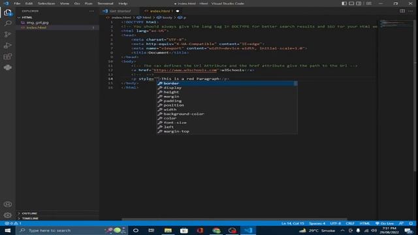Select position suggestion in autocomplete
Viewport: 418px width, 235px height.
click(227, 105)
